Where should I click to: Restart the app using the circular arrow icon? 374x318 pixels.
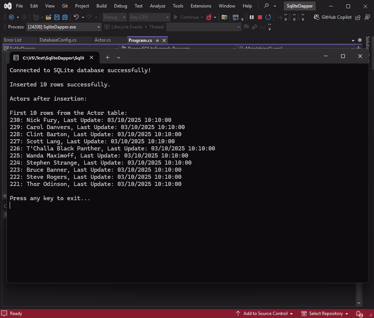268,17
